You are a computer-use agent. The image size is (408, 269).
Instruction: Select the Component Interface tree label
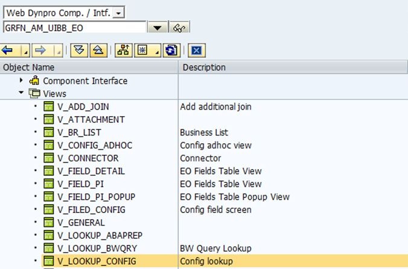tap(85, 81)
